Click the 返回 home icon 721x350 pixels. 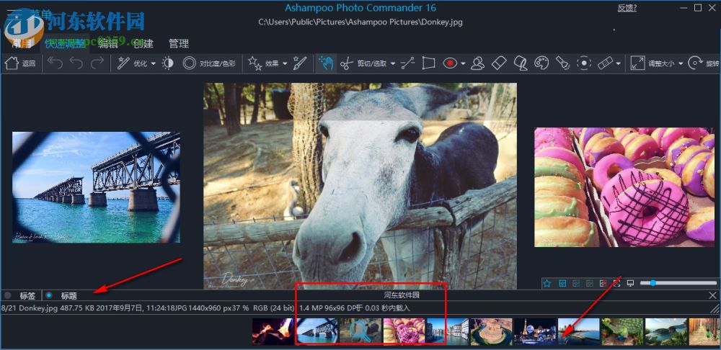tap(12, 63)
